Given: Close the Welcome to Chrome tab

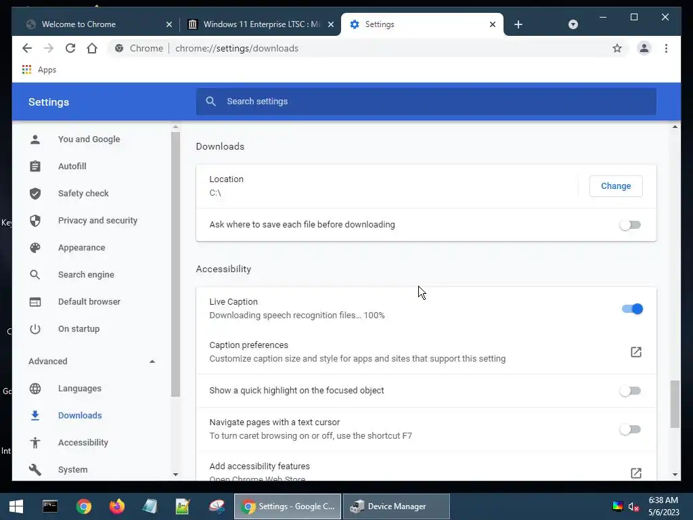Looking at the screenshot, I should click(169, 24).
